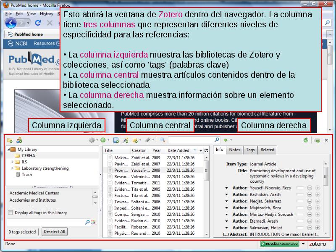Switch to the Notes tab
The height and width of the screenshot is (252, 336).
click(235, 150)
